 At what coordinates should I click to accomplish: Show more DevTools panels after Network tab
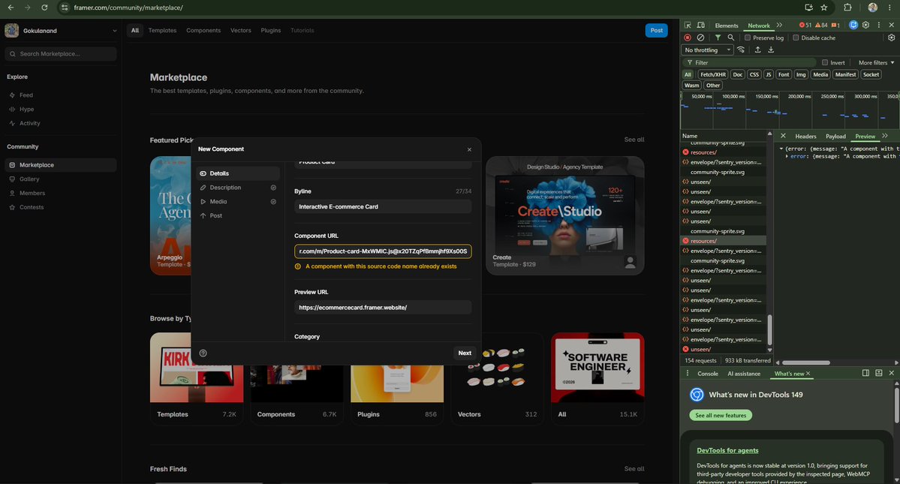(x=779, y=26)
